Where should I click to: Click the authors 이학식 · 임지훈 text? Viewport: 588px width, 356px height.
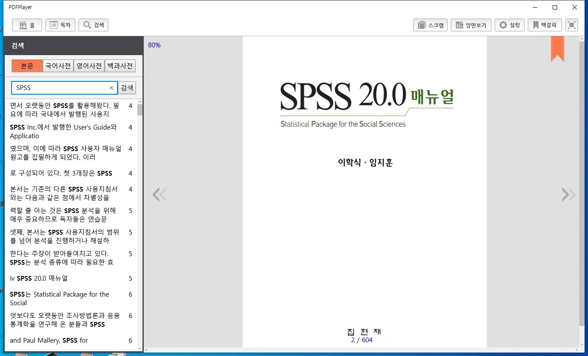click(365, 163)
